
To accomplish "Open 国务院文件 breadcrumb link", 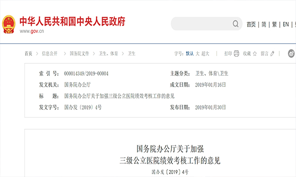I will (79, 54).
